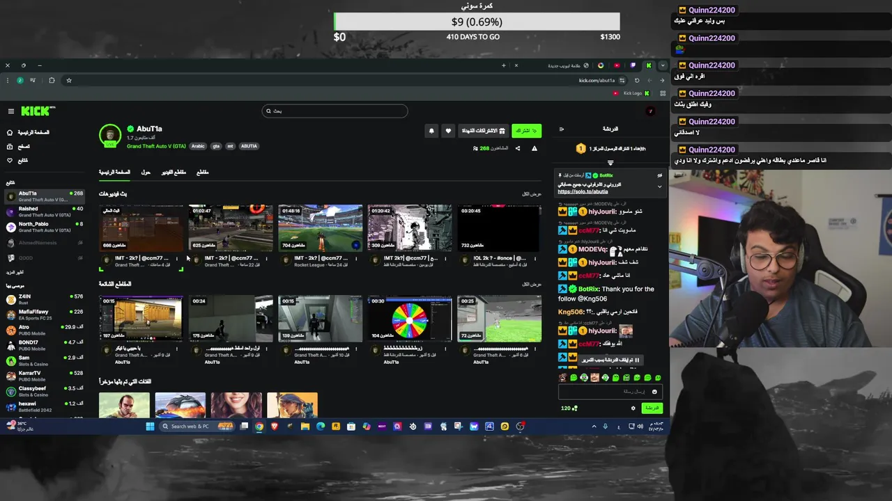Click the site info icon in address bar
892x501 pixels.
pos(622,80)
